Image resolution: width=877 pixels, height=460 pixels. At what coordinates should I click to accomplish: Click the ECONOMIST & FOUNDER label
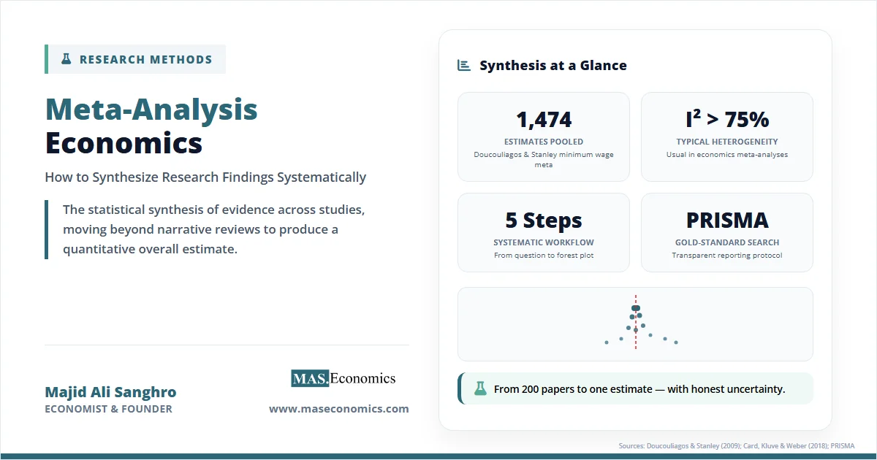108,409
